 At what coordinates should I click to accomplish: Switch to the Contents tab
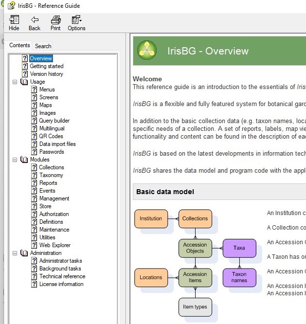point(20,45)
